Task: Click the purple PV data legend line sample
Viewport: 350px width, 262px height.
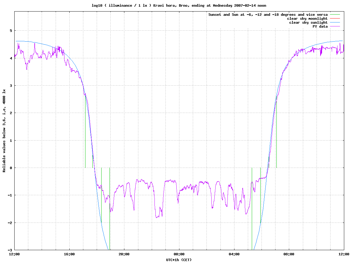Action: 335,26
